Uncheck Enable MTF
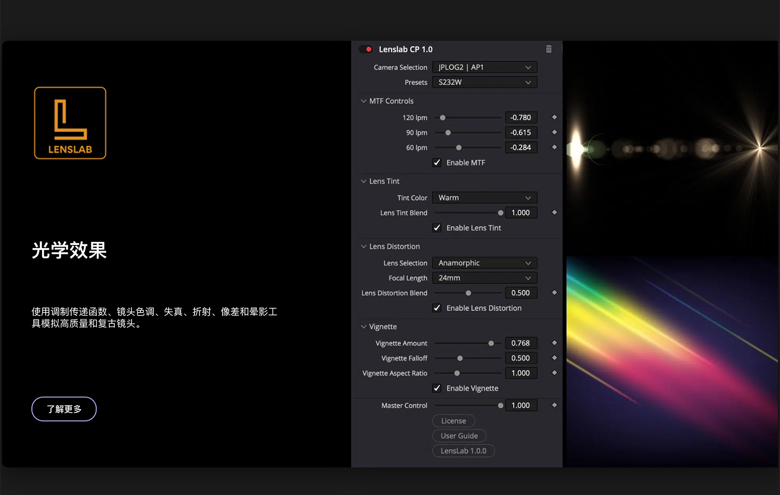780x495 pixels. pyautogui.click(x=436, y=162)
